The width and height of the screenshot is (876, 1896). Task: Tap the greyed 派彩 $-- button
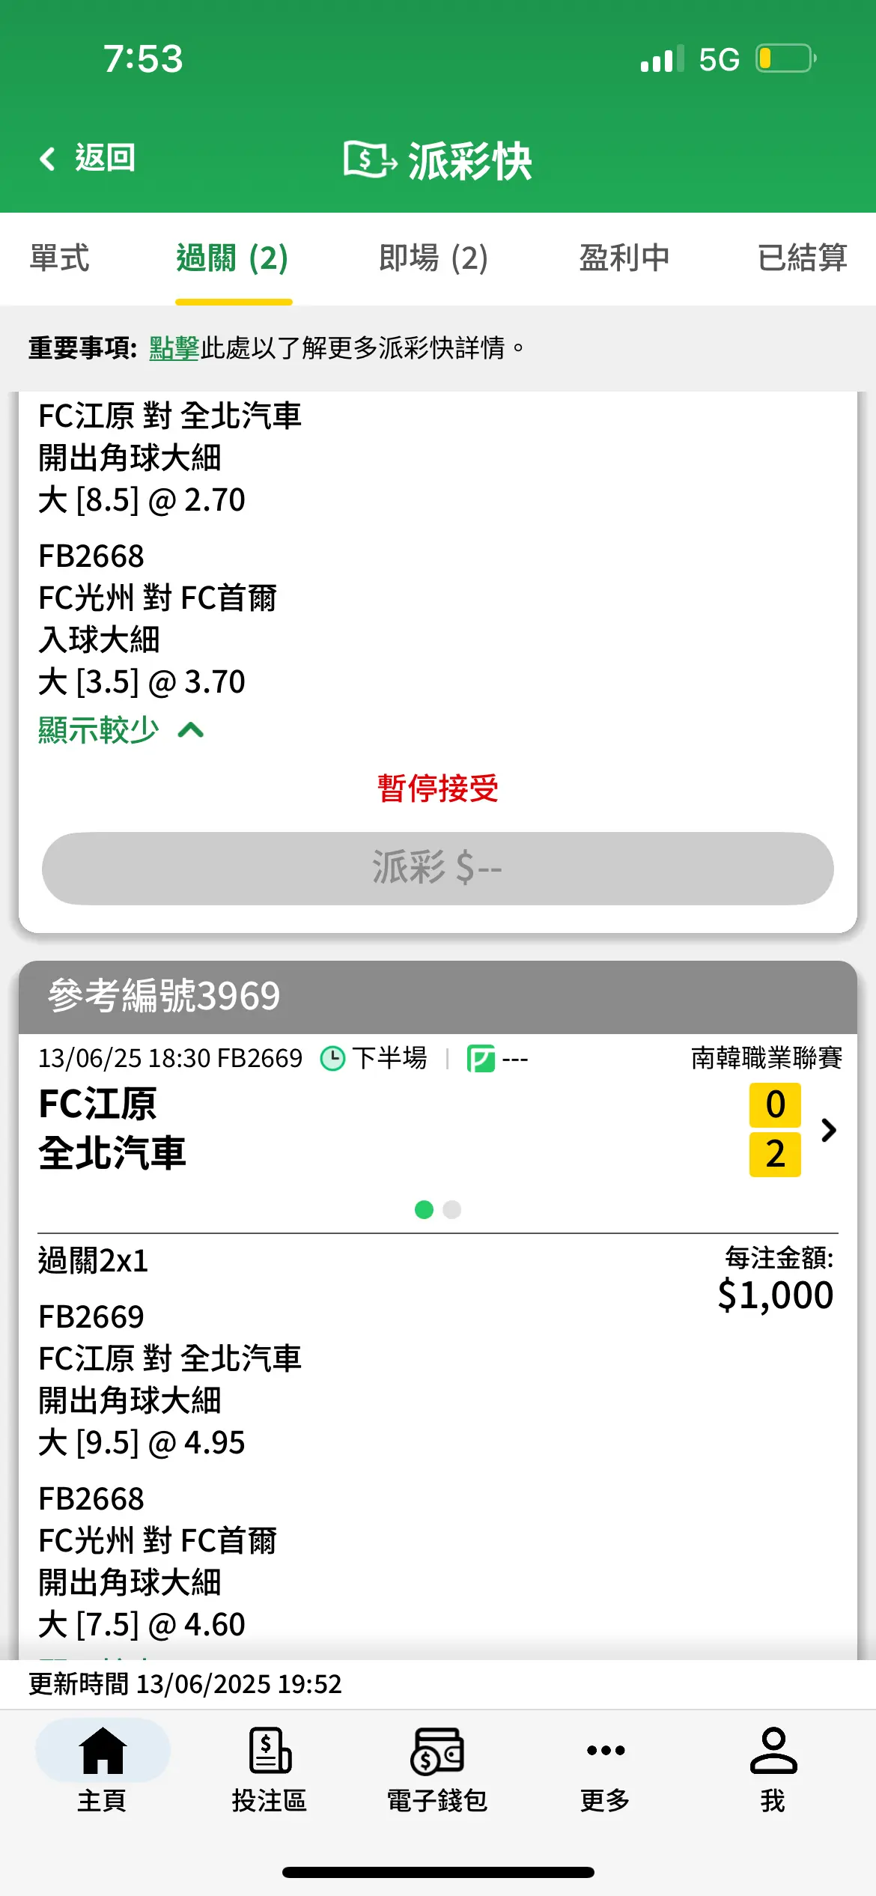click(438, 869)
